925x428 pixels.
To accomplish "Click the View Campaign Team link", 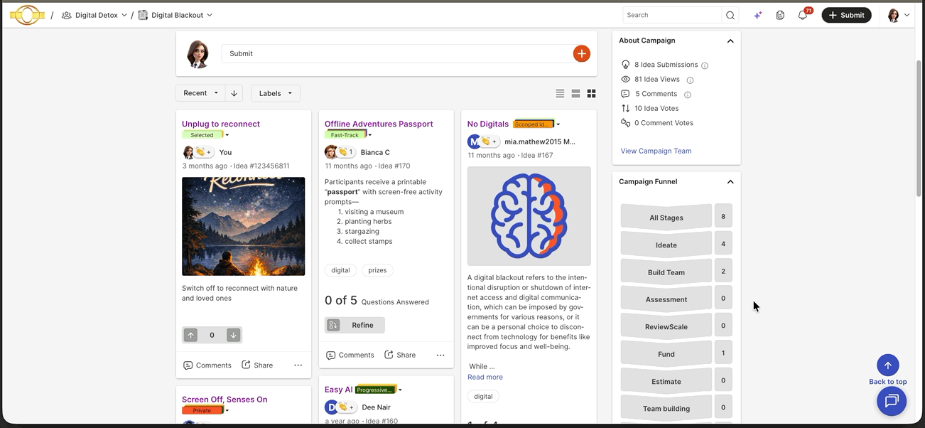I will coord(656,151).
